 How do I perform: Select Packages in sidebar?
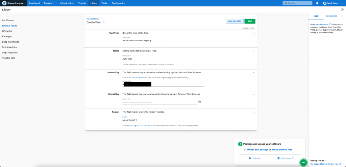coord(7,36)
